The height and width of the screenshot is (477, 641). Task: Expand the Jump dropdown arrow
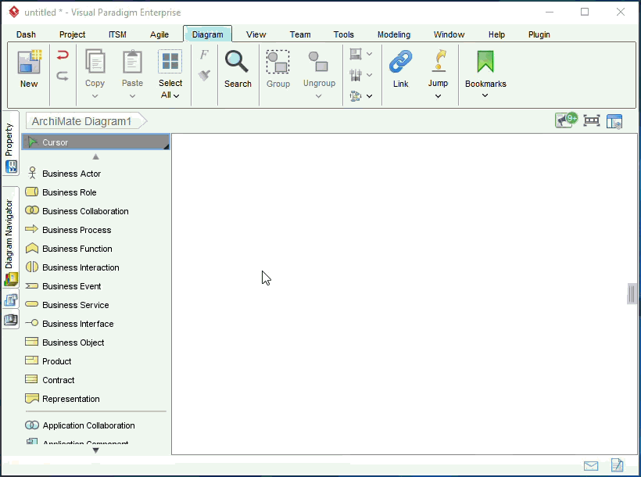[x=438, y=96]
